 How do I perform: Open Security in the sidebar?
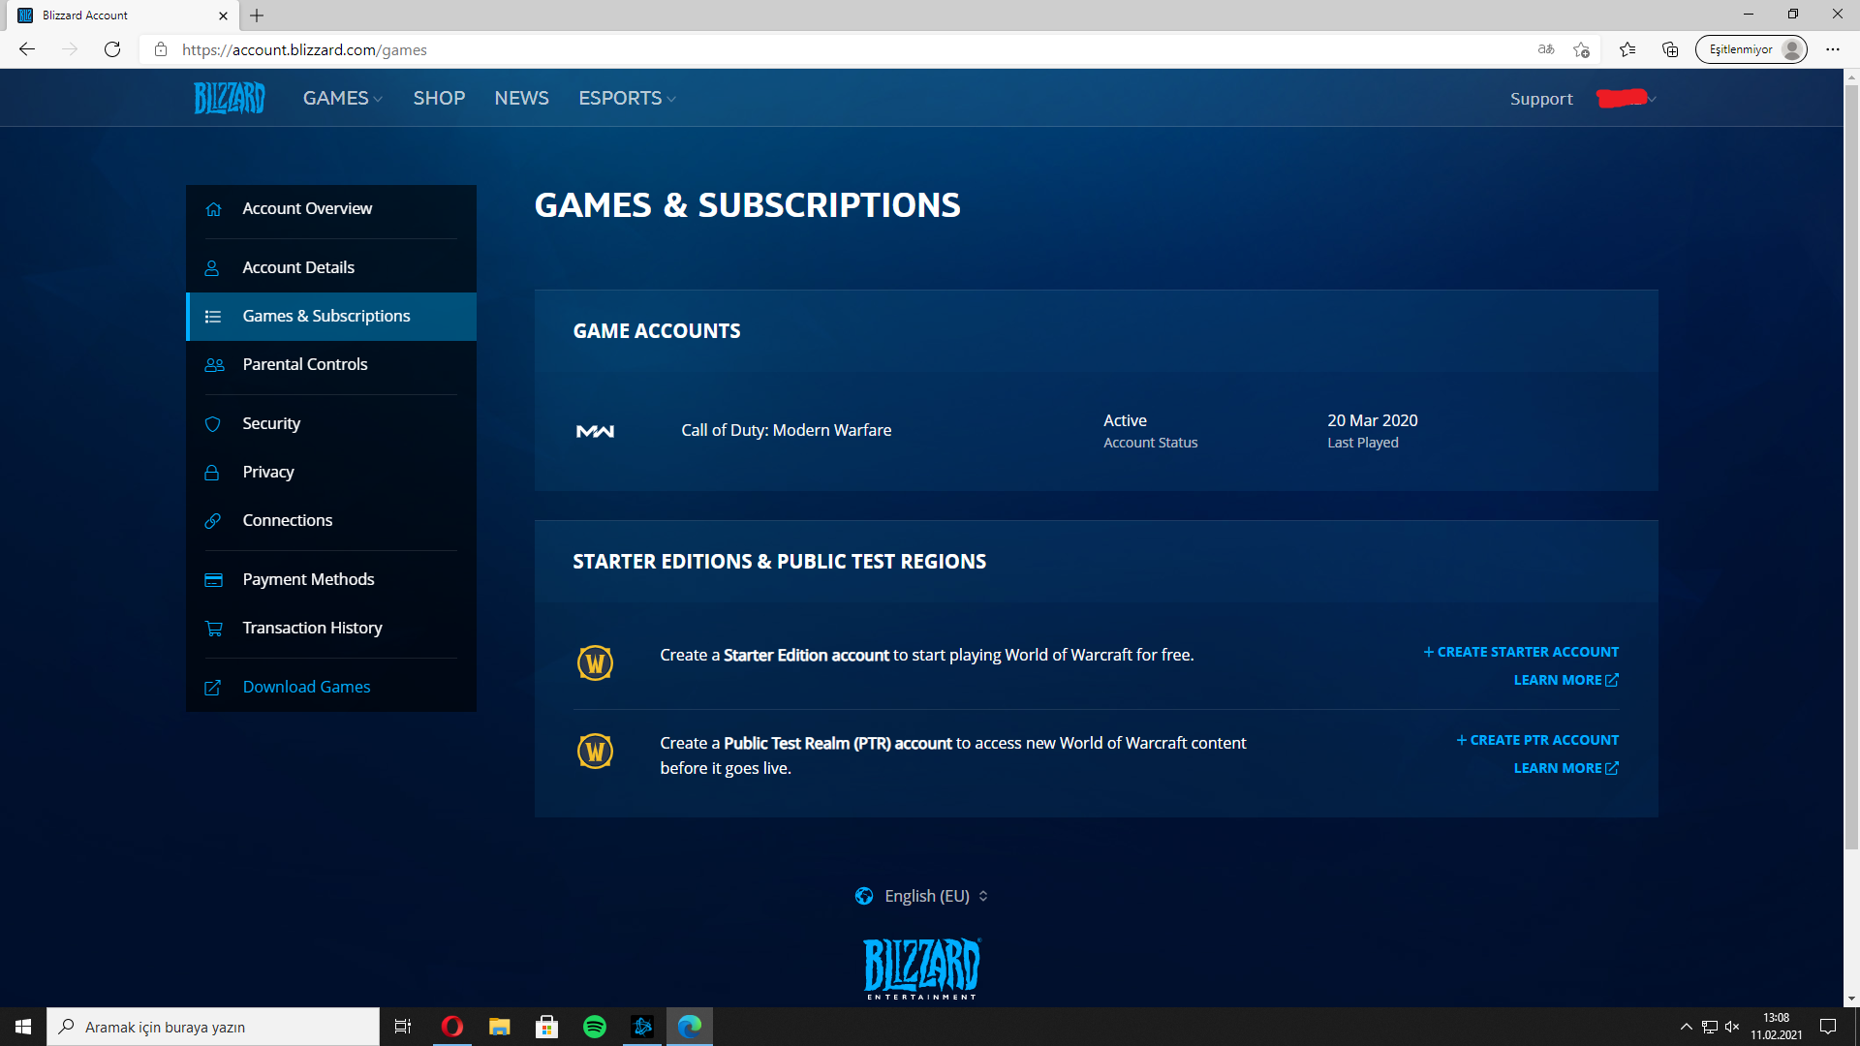pyautogui.click(x=331, y=424)
